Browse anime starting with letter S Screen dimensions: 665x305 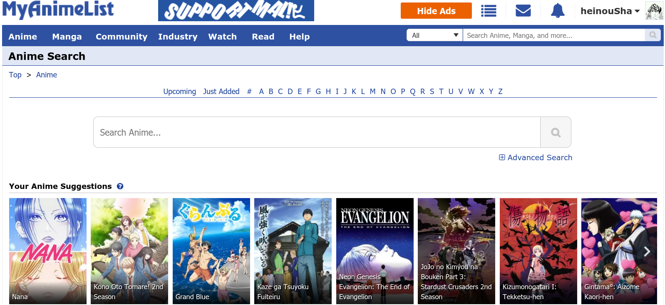pos(432,92)
